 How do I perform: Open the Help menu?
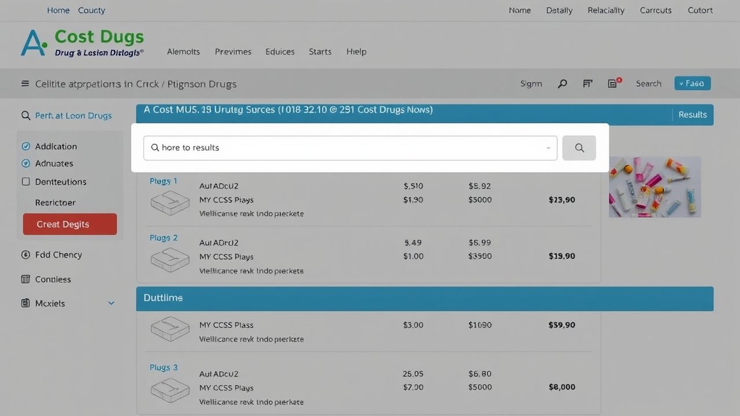point(356,51)
